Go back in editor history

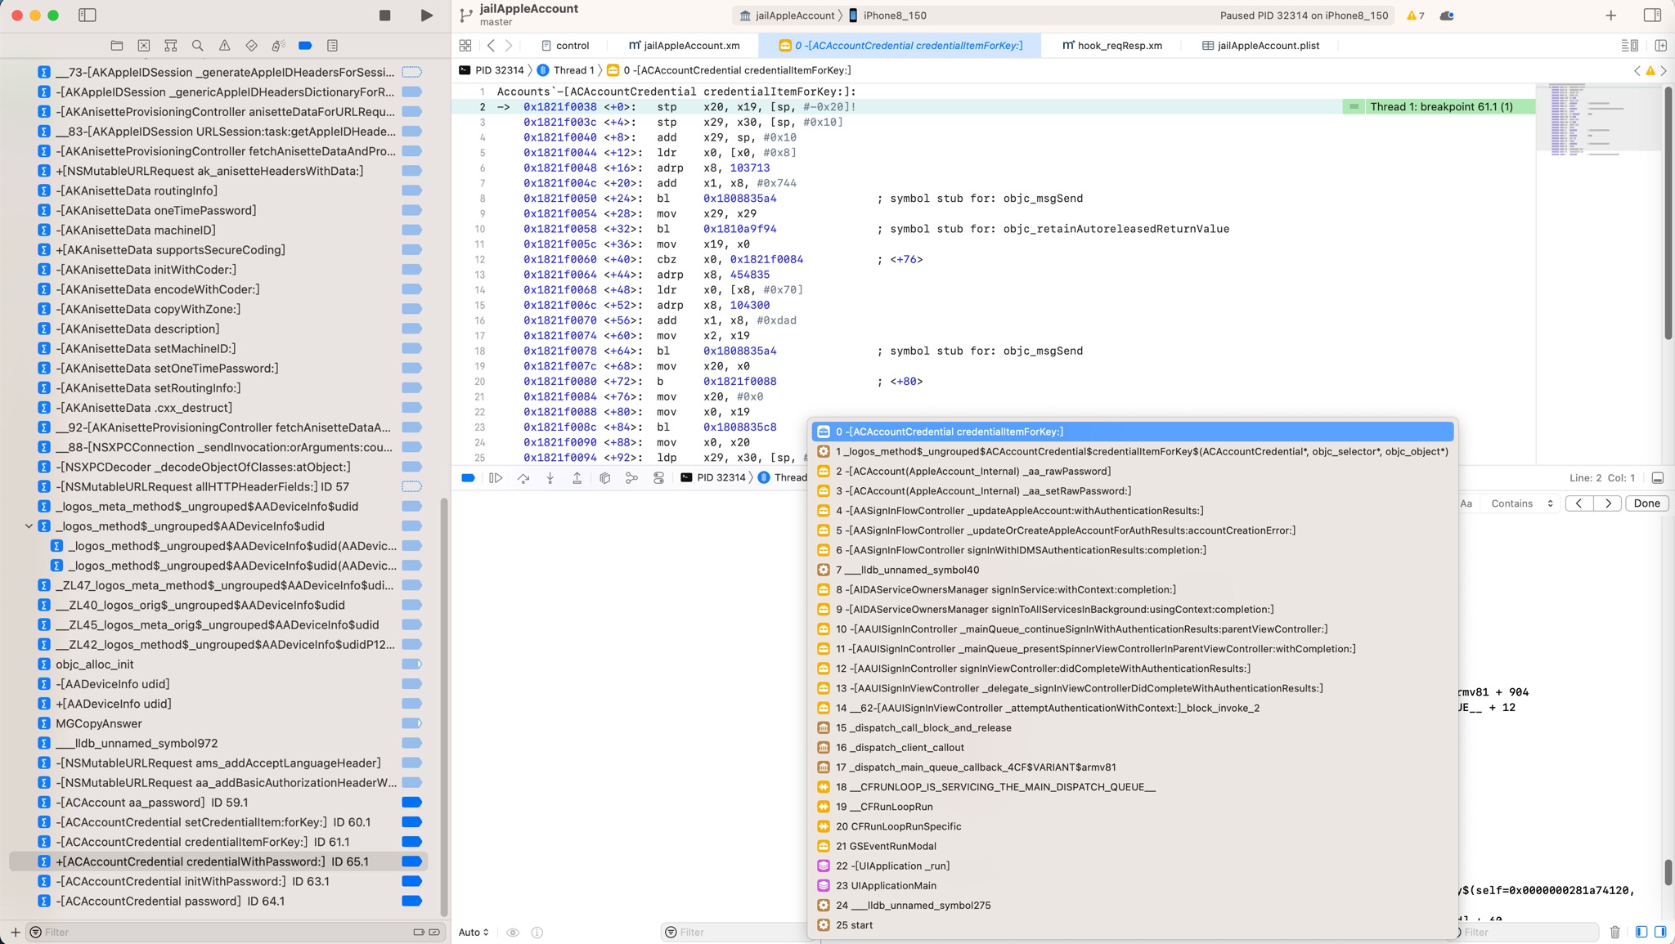pyautogui.click(x=491, y=46)
